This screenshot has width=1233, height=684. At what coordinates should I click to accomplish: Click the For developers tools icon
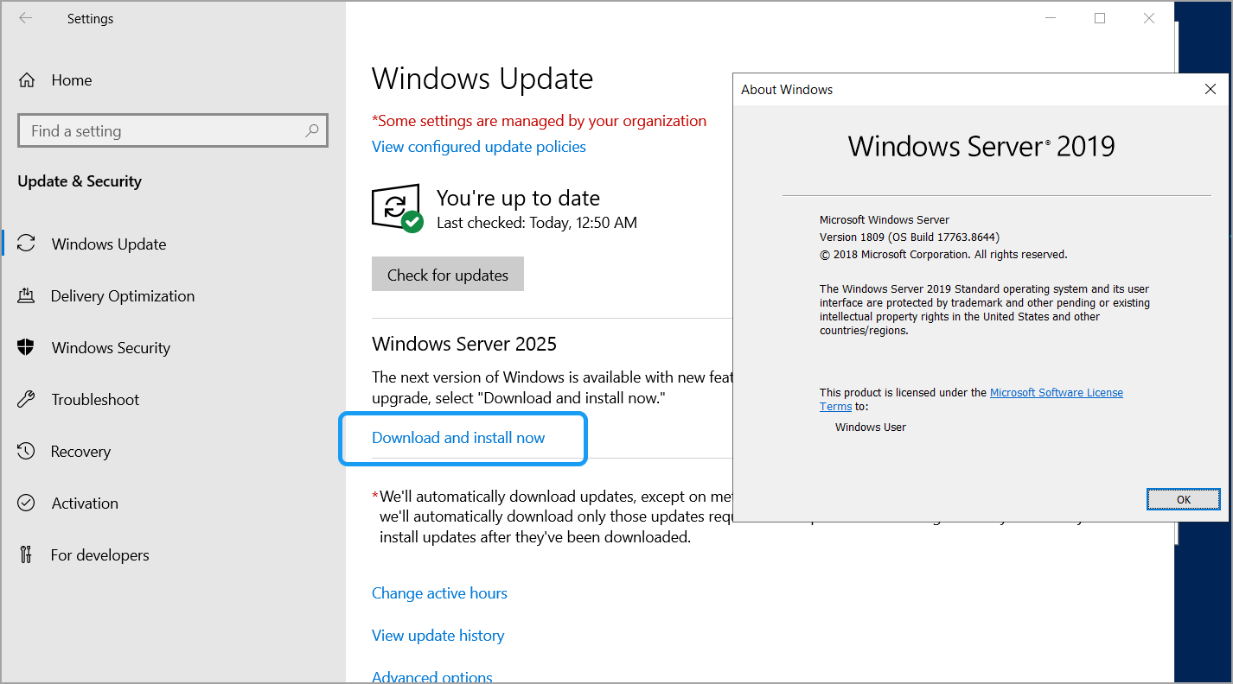tap(26, 554)
